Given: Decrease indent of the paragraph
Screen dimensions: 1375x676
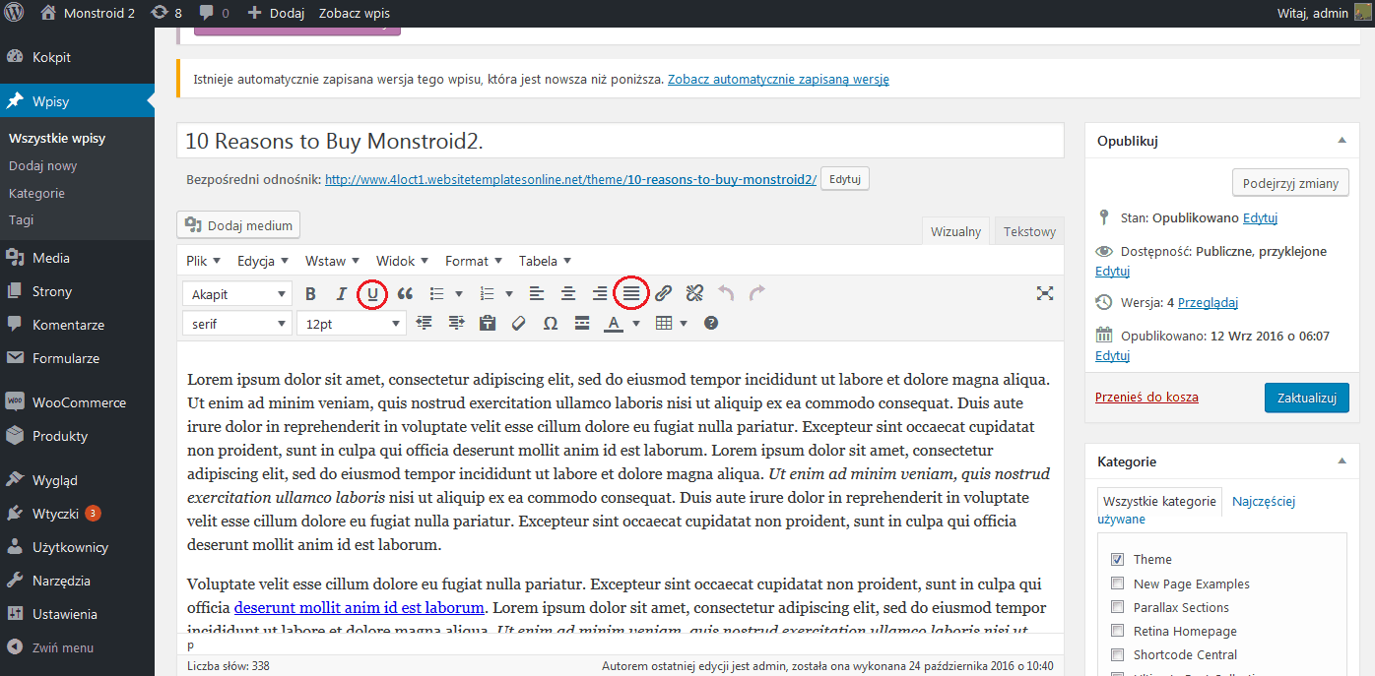Looking at the screenshot, I should (425, 323).
